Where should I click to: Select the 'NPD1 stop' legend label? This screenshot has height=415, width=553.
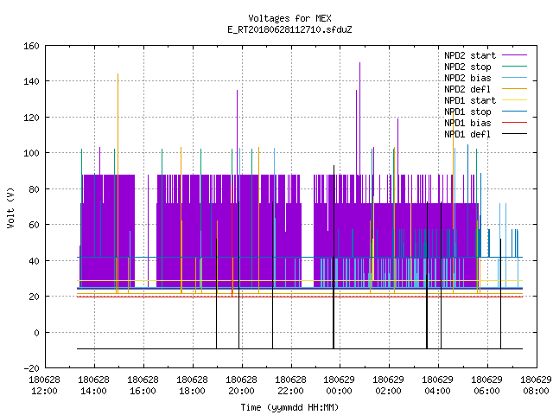(x=467, y=112)
